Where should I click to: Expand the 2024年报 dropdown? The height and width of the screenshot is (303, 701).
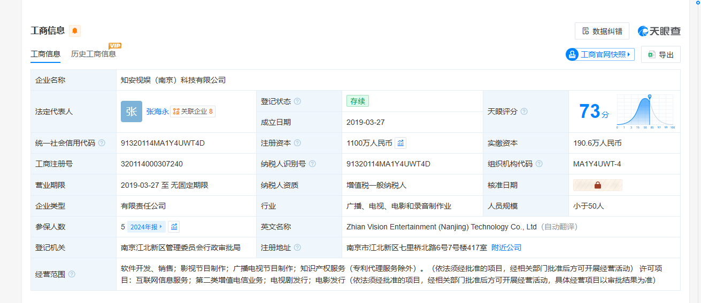tap(146, 227)
